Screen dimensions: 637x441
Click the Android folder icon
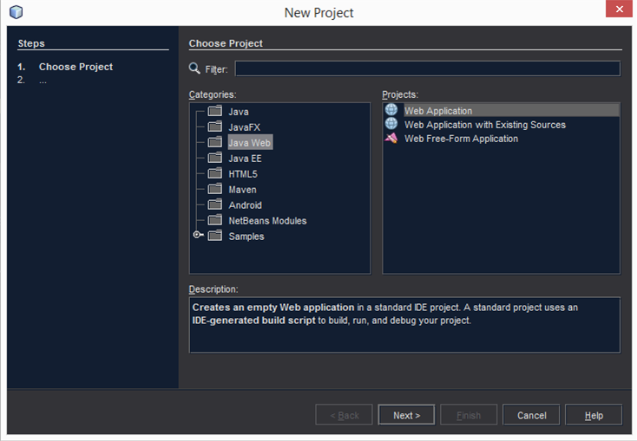[x=214, y=205]
